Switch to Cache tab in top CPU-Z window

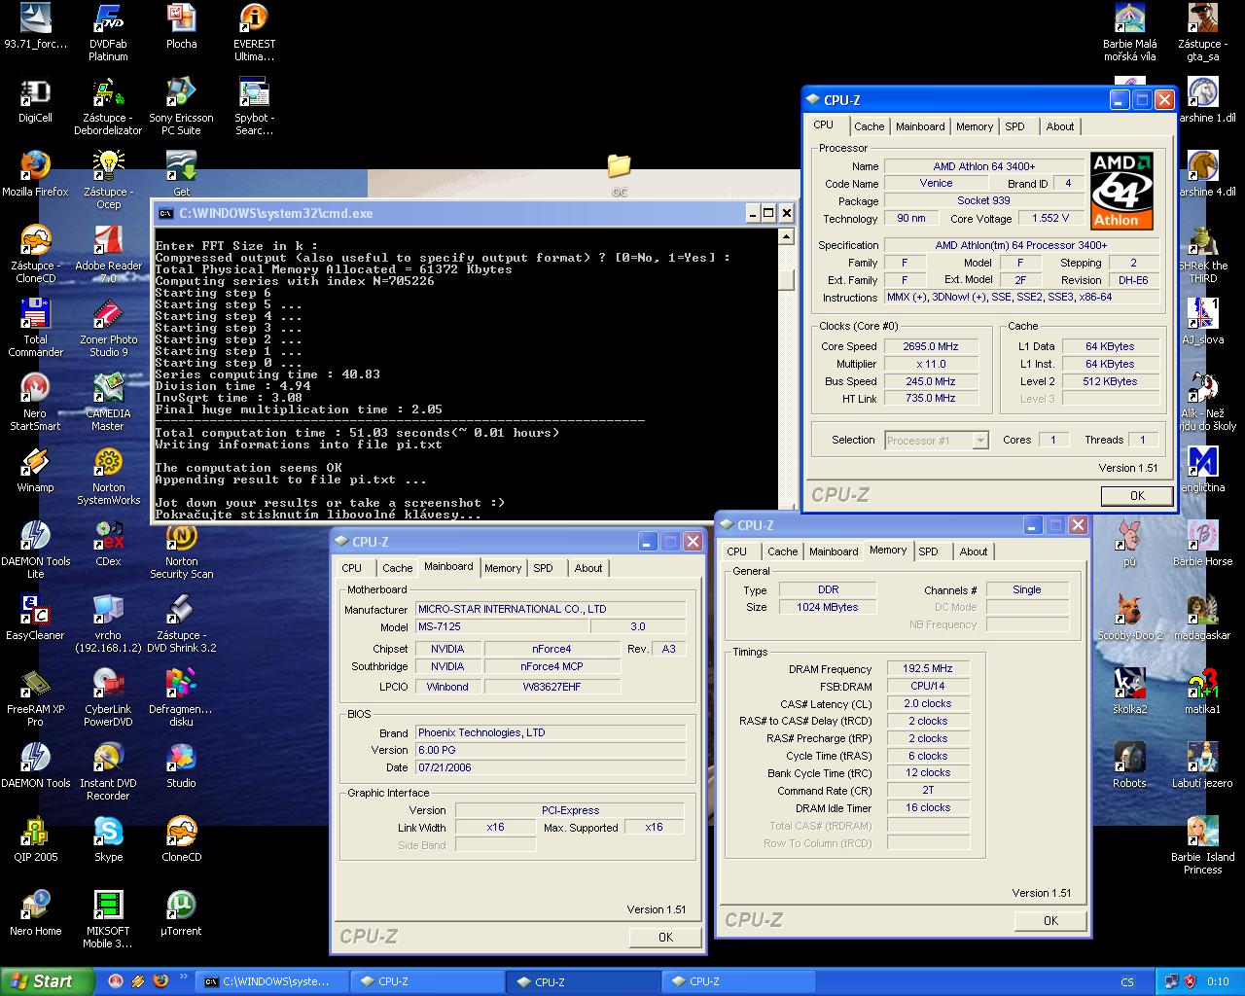point(869,126)
